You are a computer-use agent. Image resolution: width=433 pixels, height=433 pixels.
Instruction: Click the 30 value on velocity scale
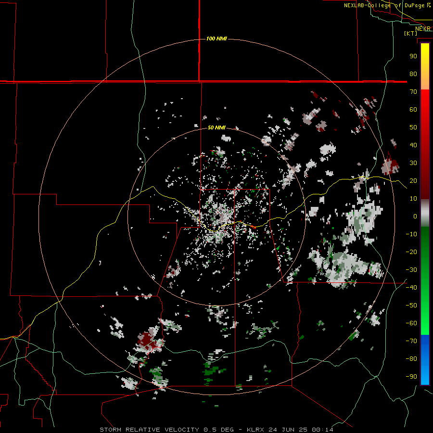pos(413,163)
